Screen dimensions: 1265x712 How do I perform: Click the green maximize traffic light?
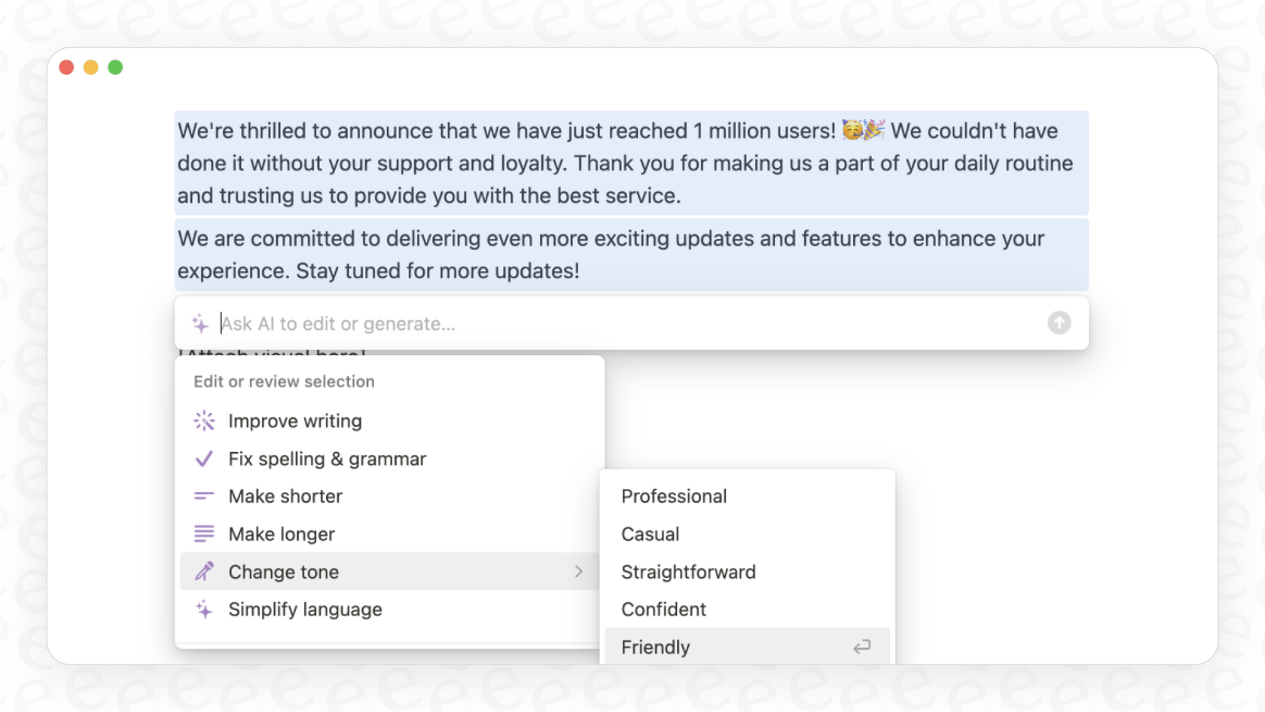(115, 66)
